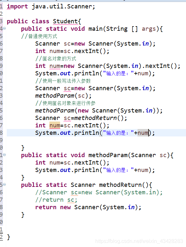Click the highlighted num variable declaration
The width and height of the screenshot is (186, 247).
click(55, 125)
